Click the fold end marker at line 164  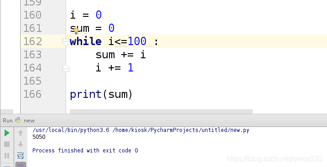[x=66, y=68]
